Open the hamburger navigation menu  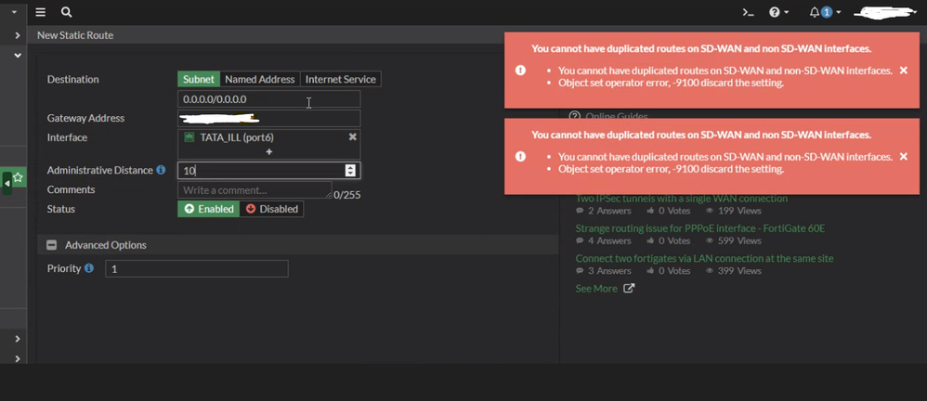click(41, 13)
